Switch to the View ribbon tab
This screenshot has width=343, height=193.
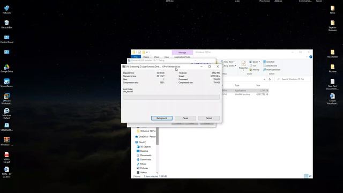click(167, 57)
